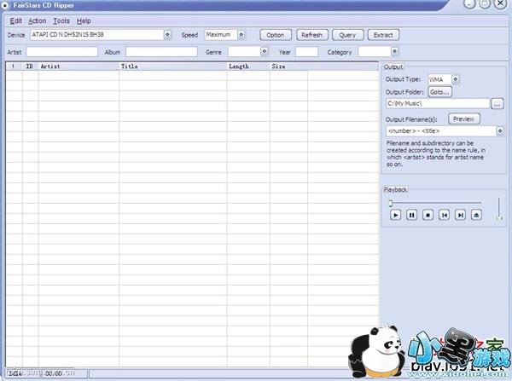Maximize the FairStars CD Ripper window

[485, 3]
